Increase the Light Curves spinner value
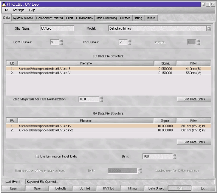Screen dimensions: 217x193 click(61, 41)
